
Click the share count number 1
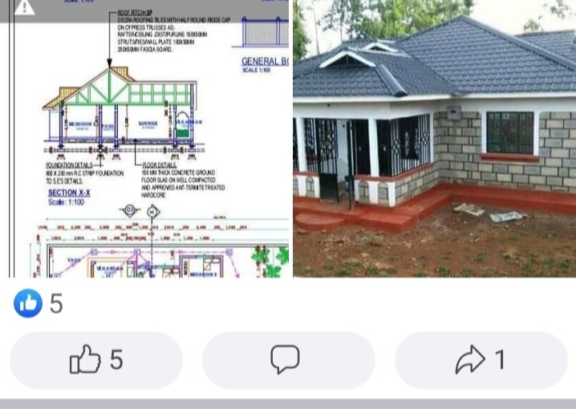tap(500, 360)
